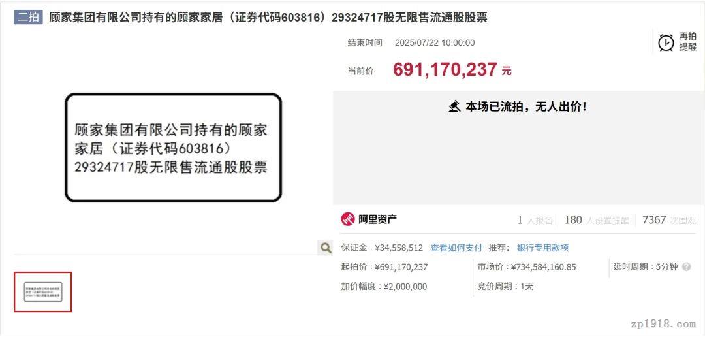This screenshot has width=705, height=337.
Task: Click the 市场价 market price value
Action: (x=544, y=267)
